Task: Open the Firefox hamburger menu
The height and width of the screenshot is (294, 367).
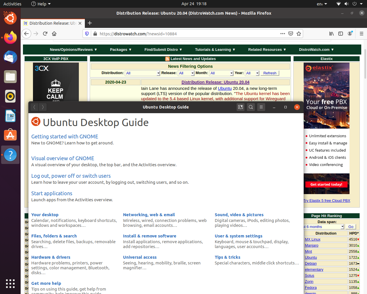Action: pyautogui.click(x=362, y=34)
